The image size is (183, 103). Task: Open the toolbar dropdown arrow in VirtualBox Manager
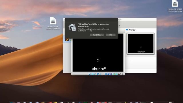tap(119, 25)
